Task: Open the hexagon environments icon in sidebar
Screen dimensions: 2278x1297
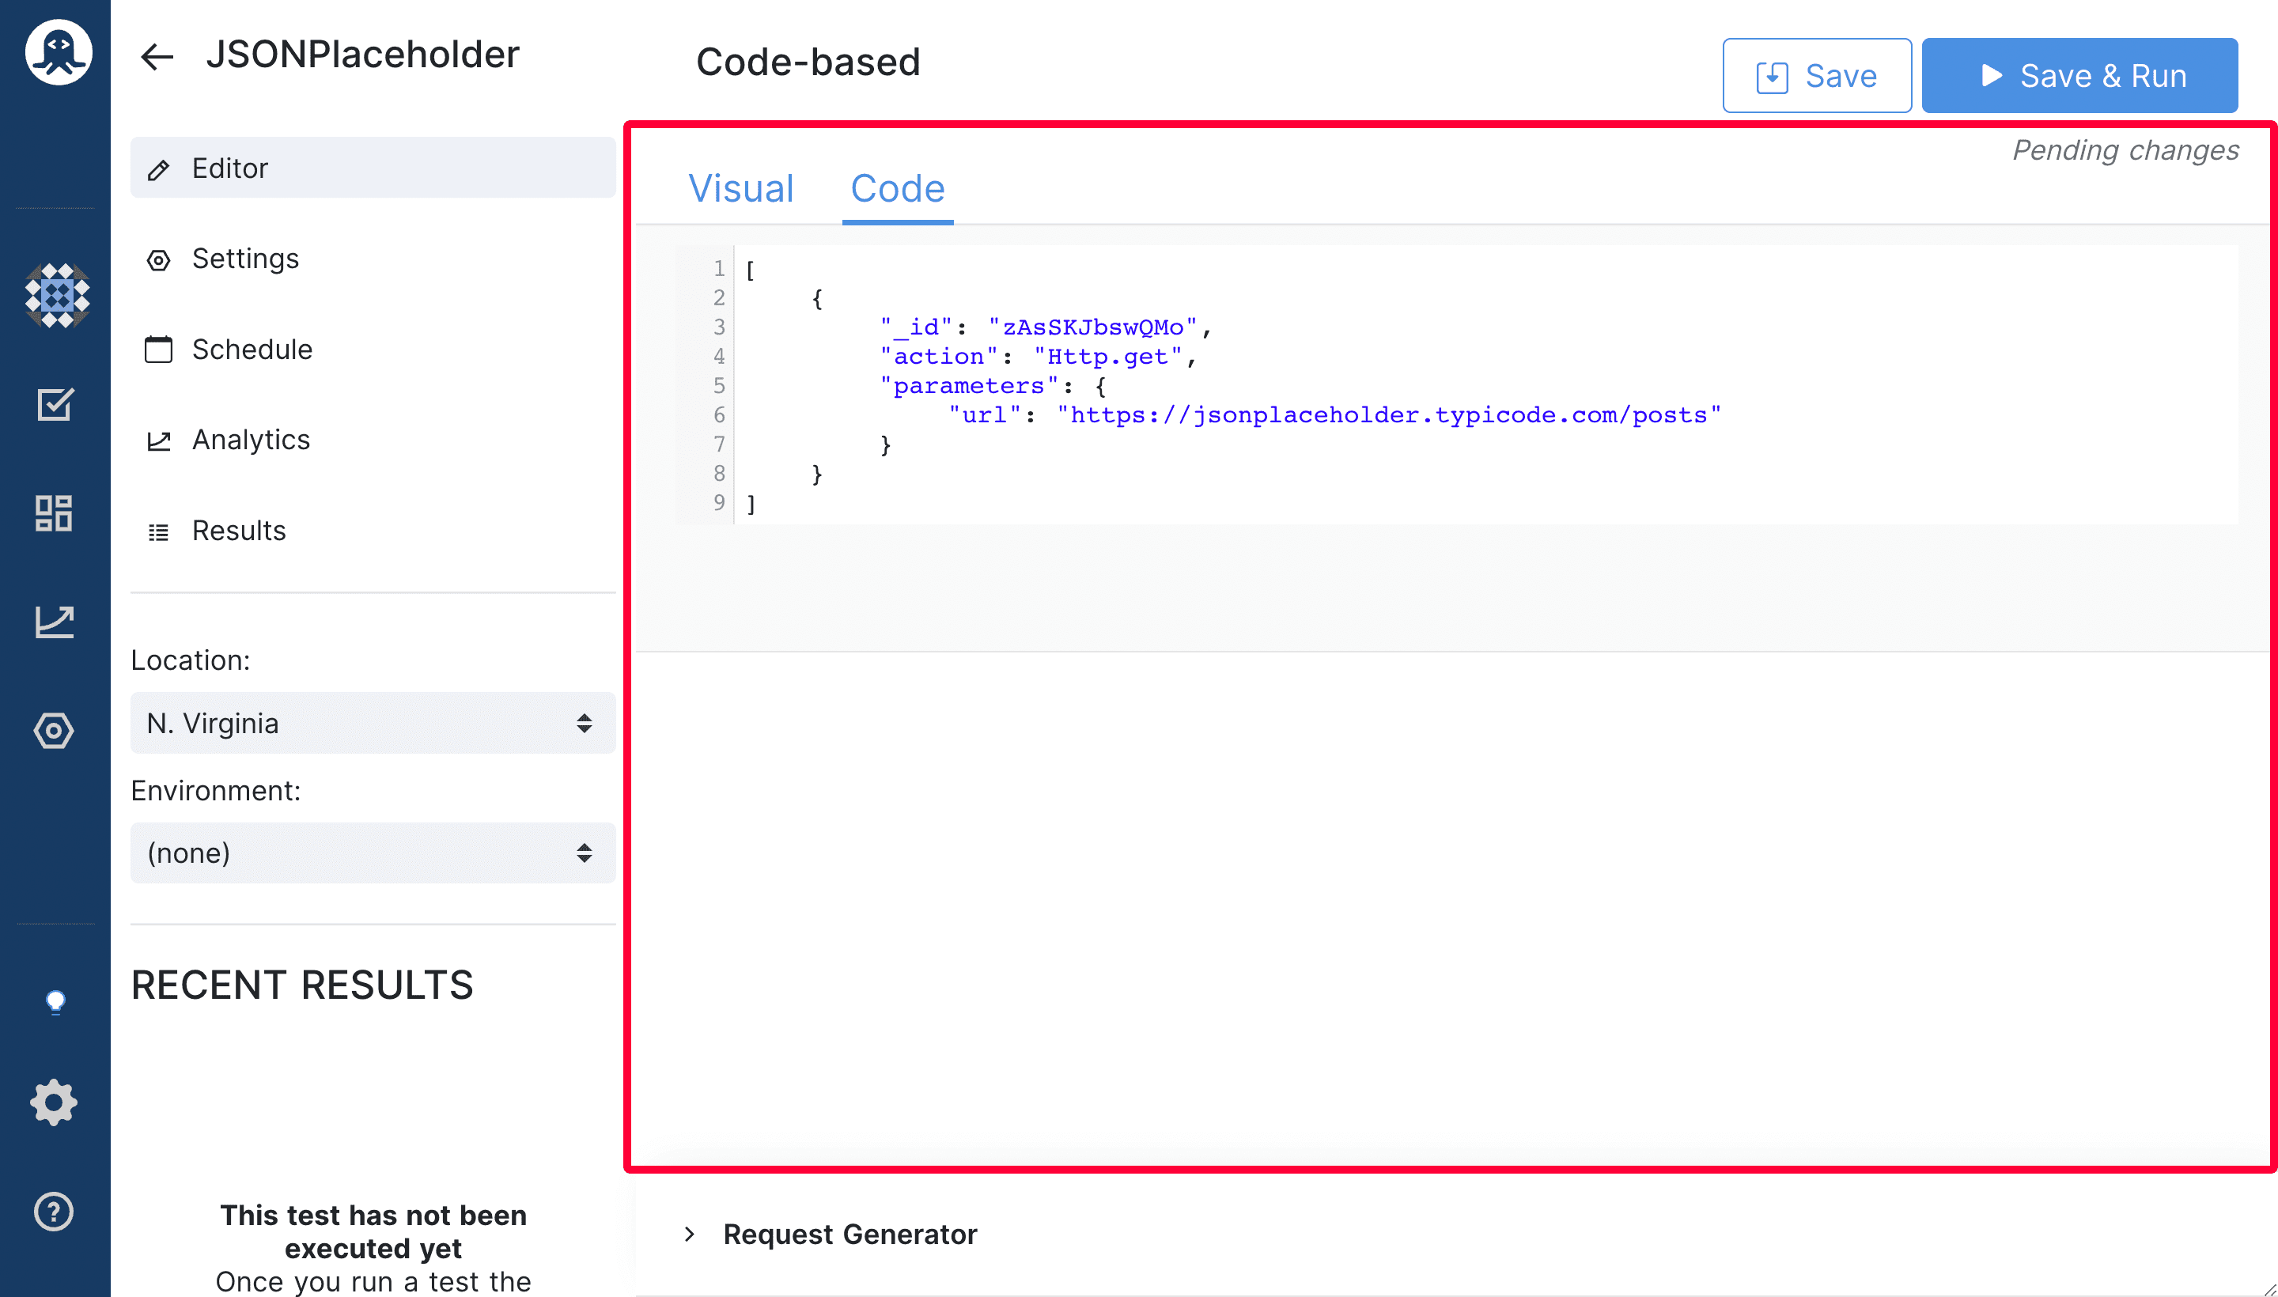Action: 54,731
